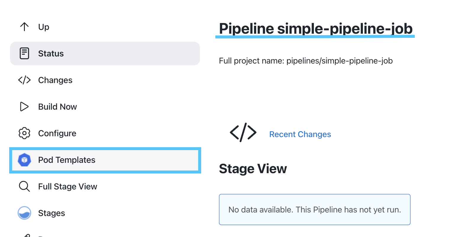Screen dimensions: 468x237
Task: Start a build via Build Now label
Action: [57, 107]
